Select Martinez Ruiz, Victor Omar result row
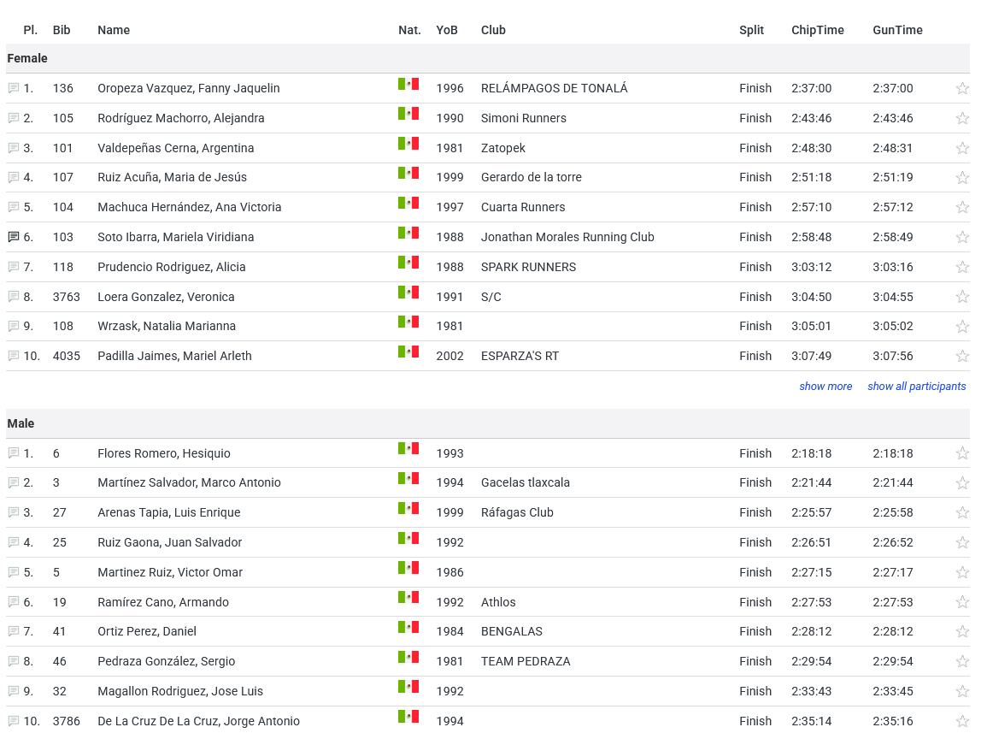 click(170, 572)
